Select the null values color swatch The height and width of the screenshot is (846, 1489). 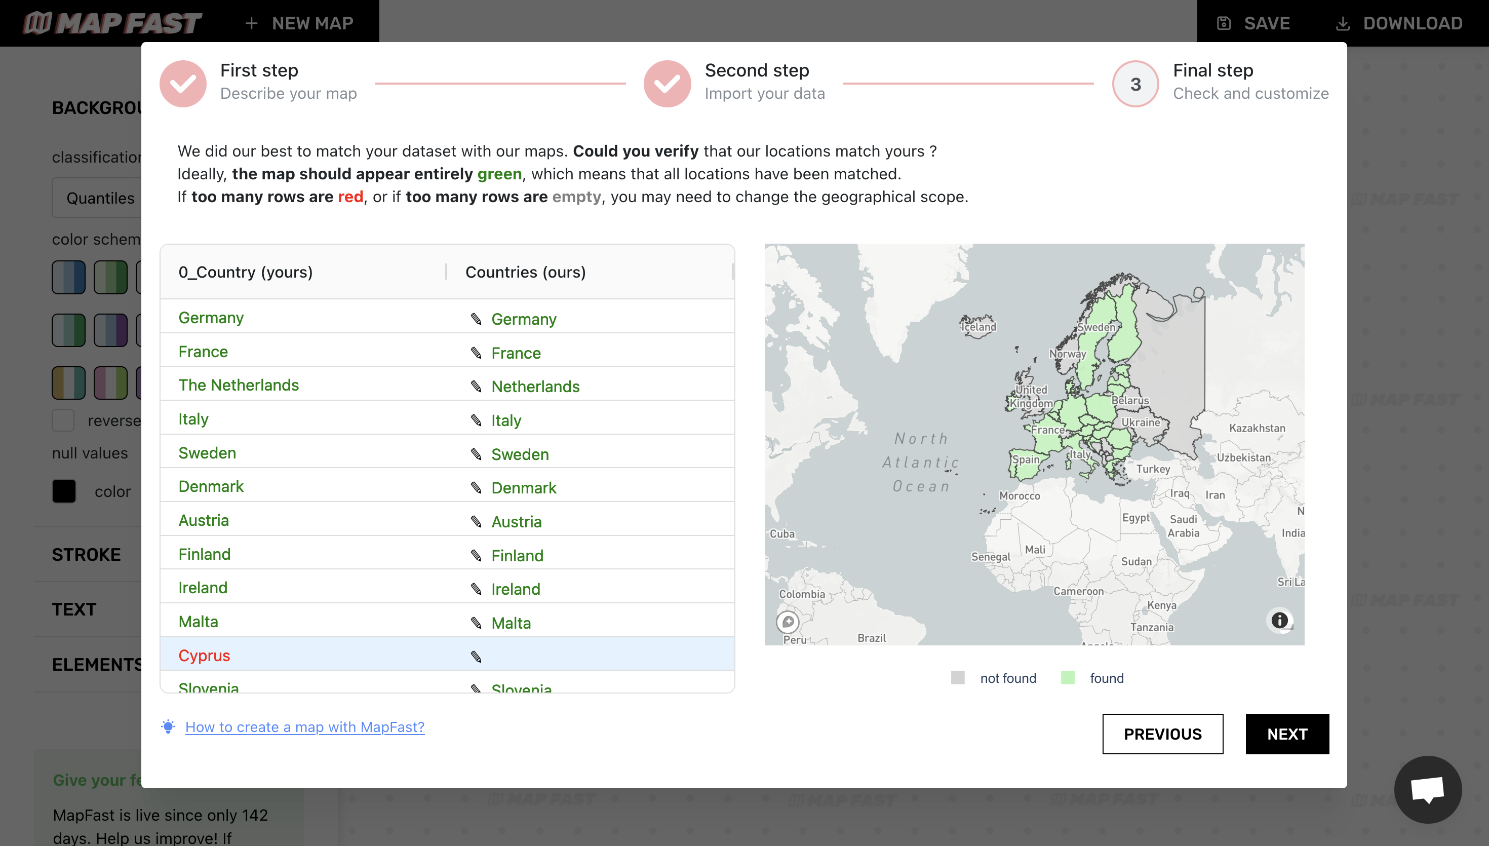tap(64, 491)
